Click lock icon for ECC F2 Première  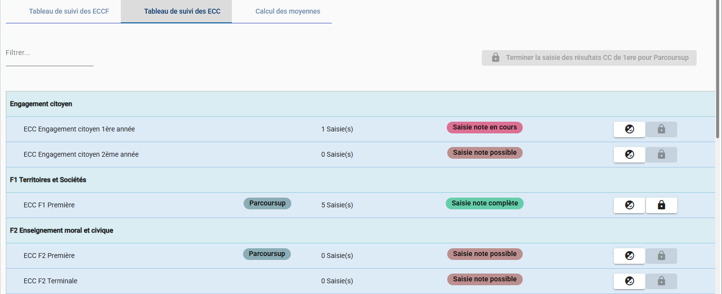pyautogui.click(x=662, y=256)
